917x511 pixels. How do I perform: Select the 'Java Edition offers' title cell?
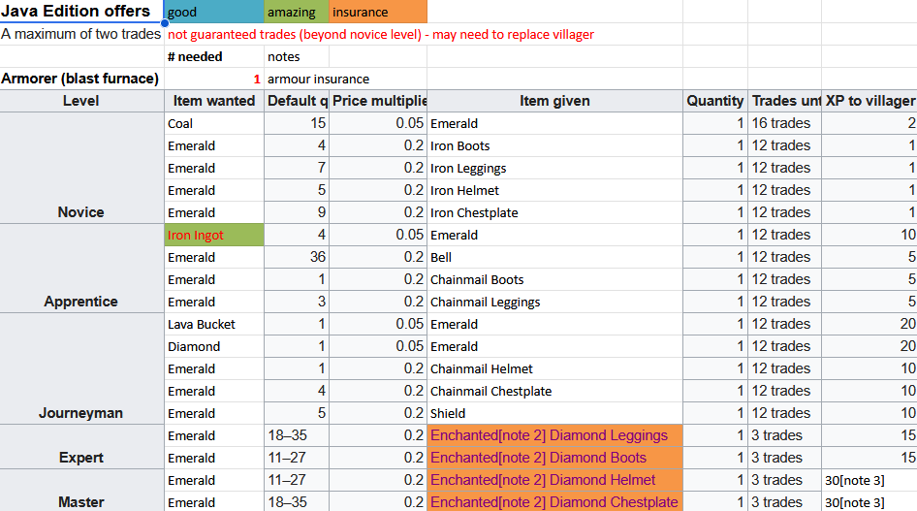(81, 11)
